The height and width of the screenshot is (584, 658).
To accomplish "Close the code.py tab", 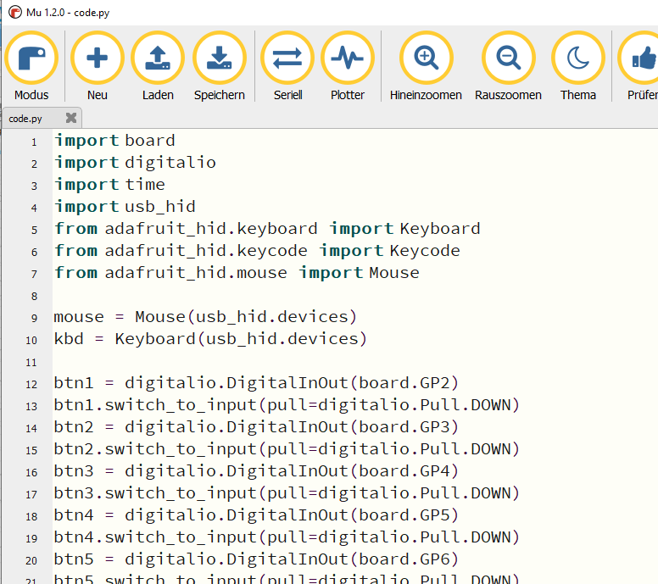I will coord(71,118).
